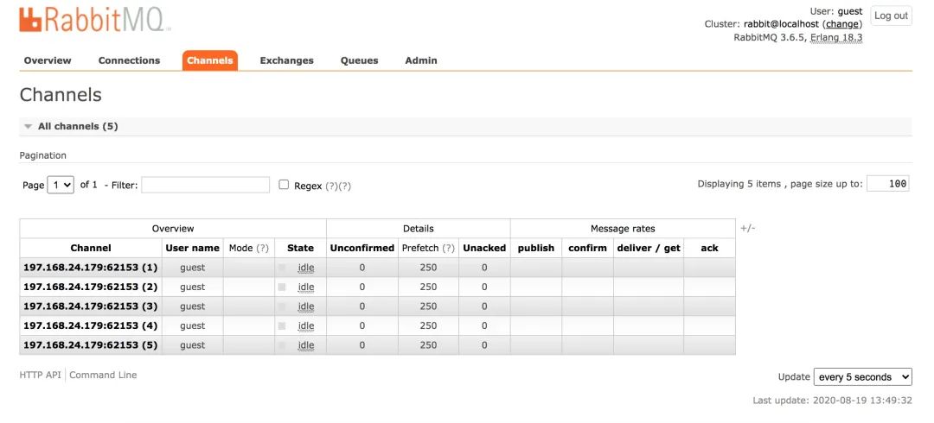Viewport: 934px width, 423px height.
Task: Click the RabbitMQ logo
Action: [95, 20]
